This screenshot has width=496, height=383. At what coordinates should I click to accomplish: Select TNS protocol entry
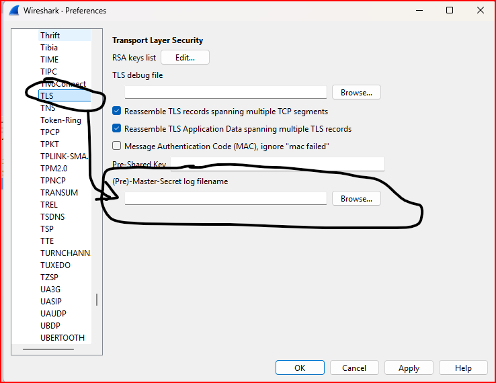click(x=48, y=108)
